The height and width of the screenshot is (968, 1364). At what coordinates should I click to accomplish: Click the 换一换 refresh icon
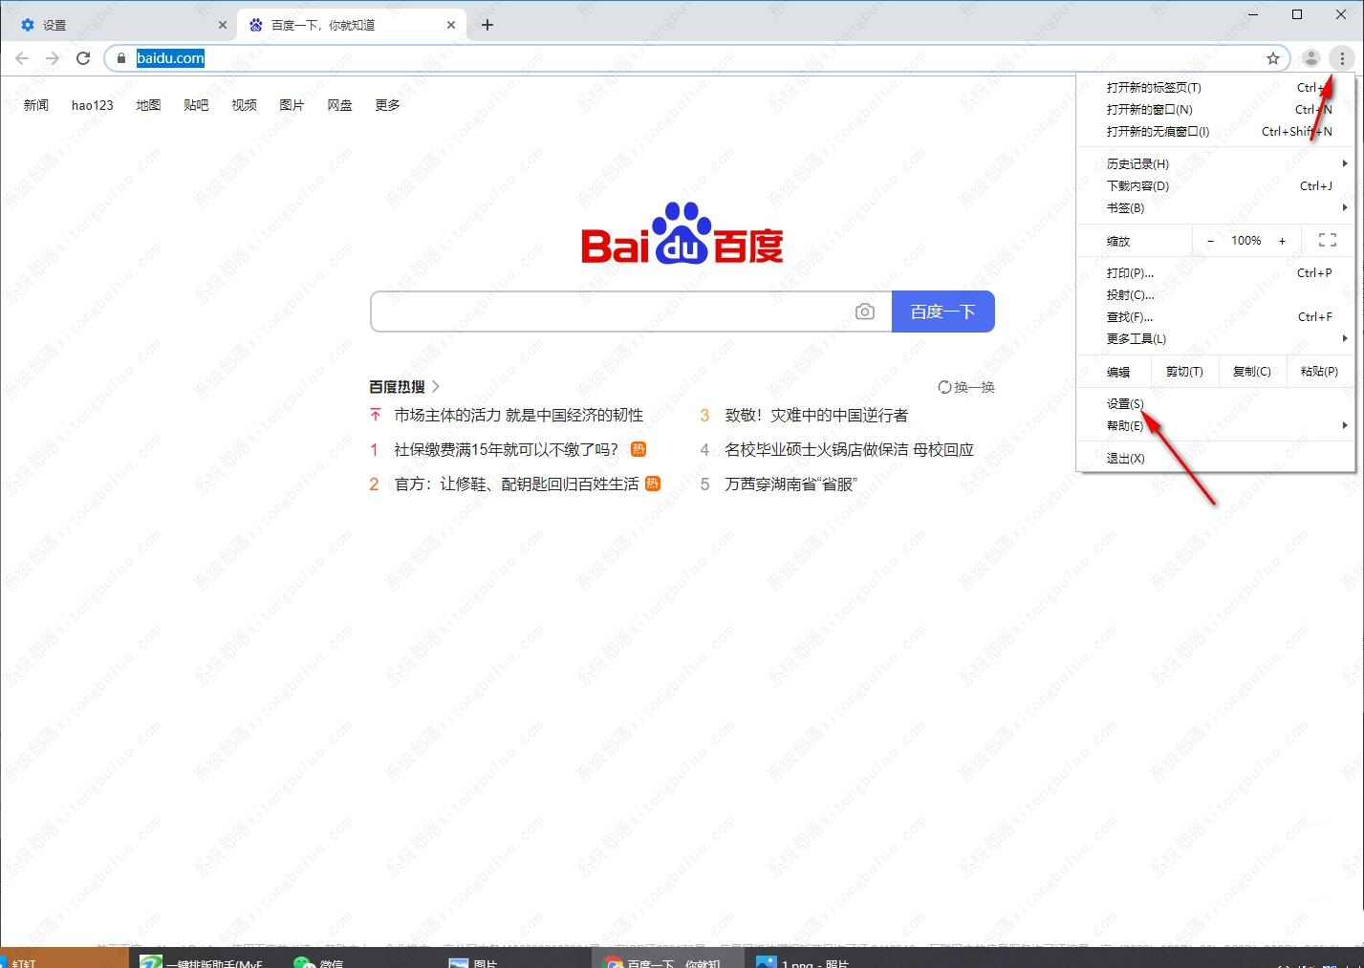pyautogui.click(x=944, y=387)
